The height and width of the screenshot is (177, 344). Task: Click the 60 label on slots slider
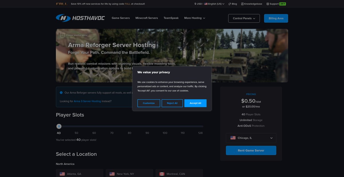(94, 133)
